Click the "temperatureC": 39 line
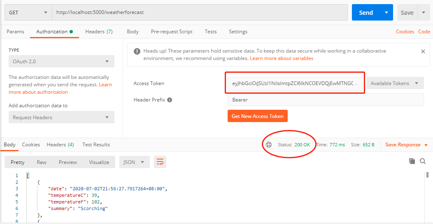This screenshot has width=433, height=224. point(74,195)
